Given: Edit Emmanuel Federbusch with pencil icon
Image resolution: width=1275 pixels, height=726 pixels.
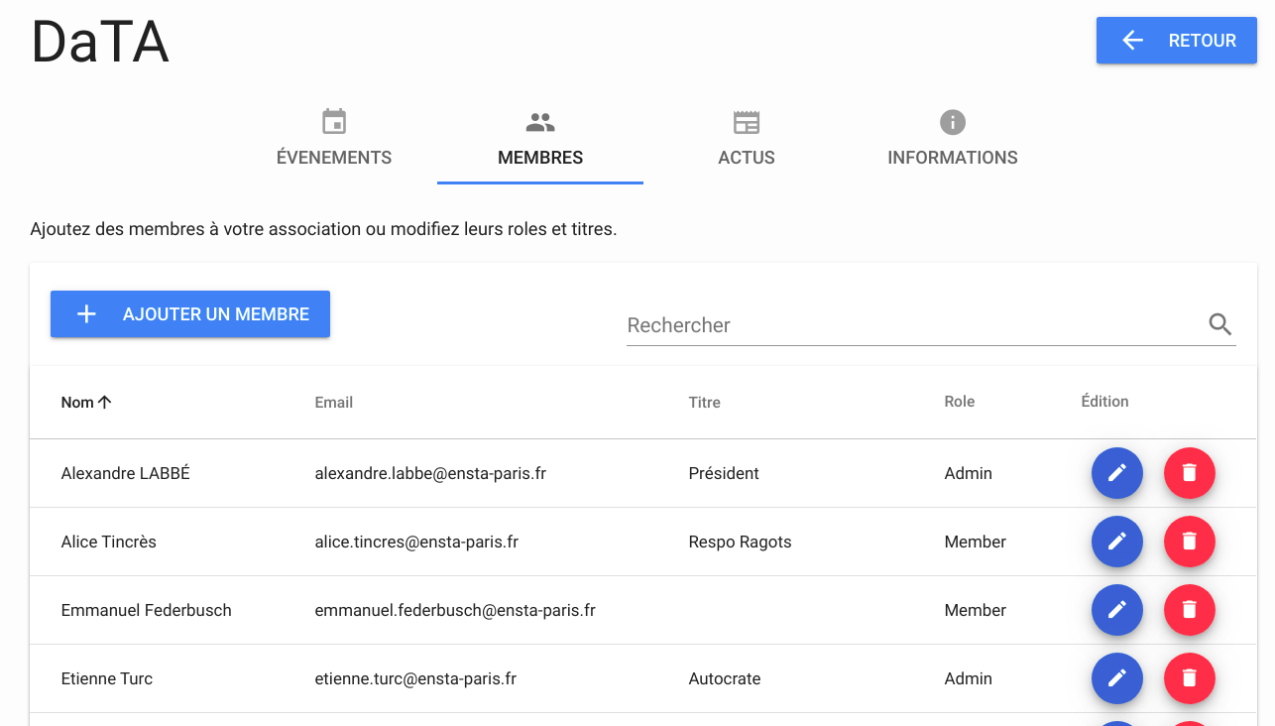Looking at the screenshot, I should point(1117,610).
